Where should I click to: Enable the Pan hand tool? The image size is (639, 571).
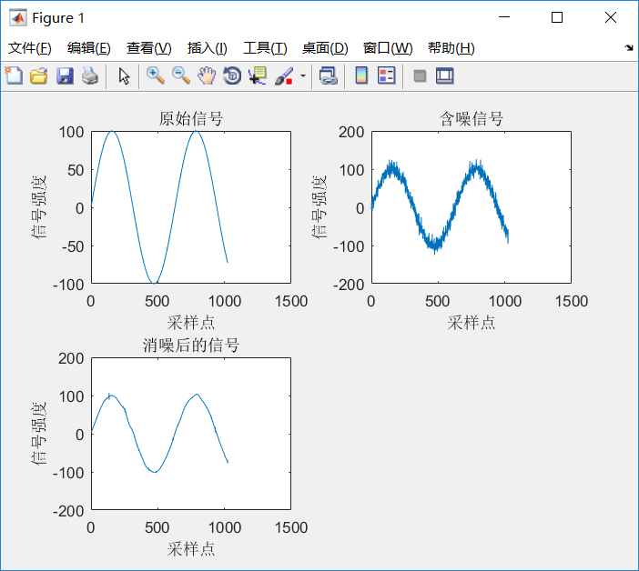(x=207, y=76)
